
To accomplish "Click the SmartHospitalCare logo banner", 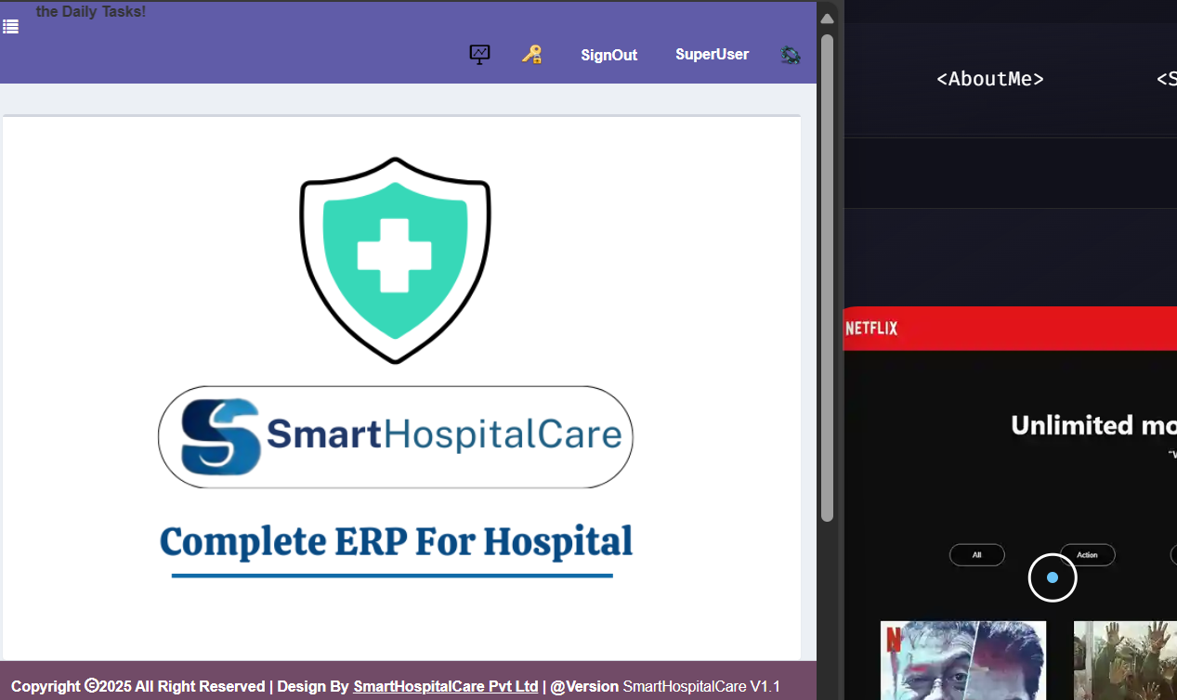I will (x=396, y=436).
